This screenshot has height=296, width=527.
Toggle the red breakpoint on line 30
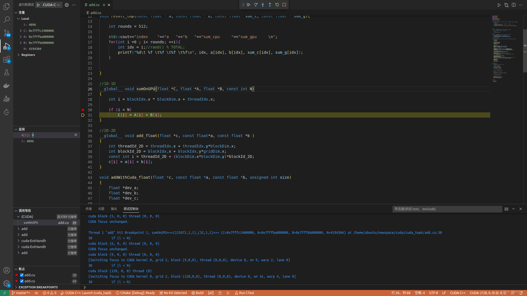pyautogui.click(x=83, y=110)
